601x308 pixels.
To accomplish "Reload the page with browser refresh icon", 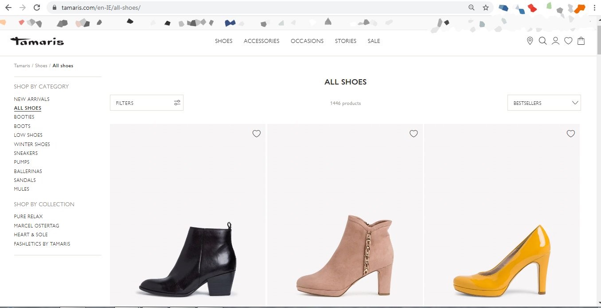I will [x=37, y=8].
